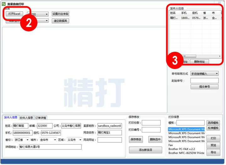Image resolution: width=226 pixels, height=165 pixels.
Task: Click the 邮编 field containing 322000
Action: pos(45,126)
